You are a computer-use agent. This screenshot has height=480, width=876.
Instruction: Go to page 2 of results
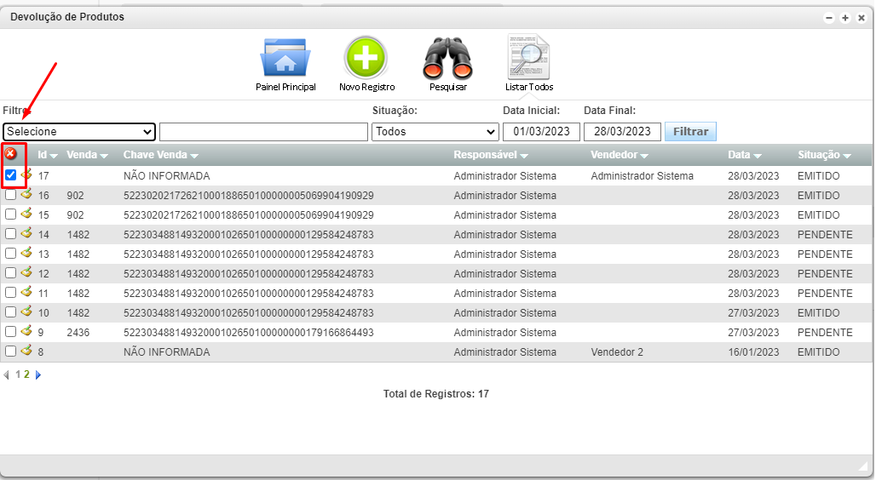click(26, 374)
